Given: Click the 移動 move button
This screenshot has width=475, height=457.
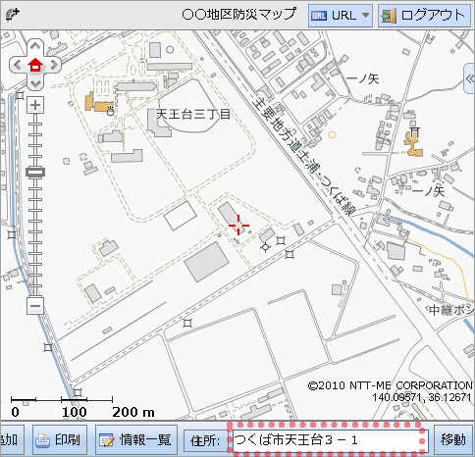Looking at the screenshot, I should coord(453,440).
